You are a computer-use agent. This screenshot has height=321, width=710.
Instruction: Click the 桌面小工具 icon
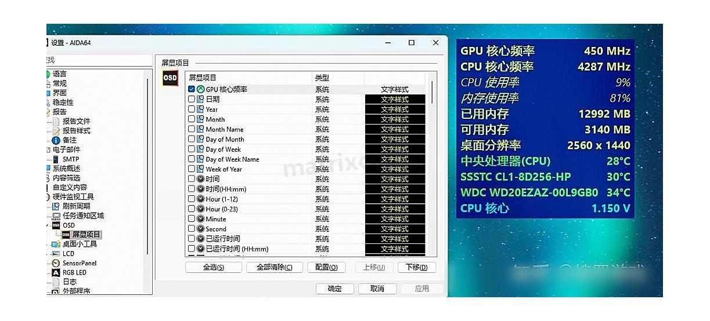pos(56,244)
